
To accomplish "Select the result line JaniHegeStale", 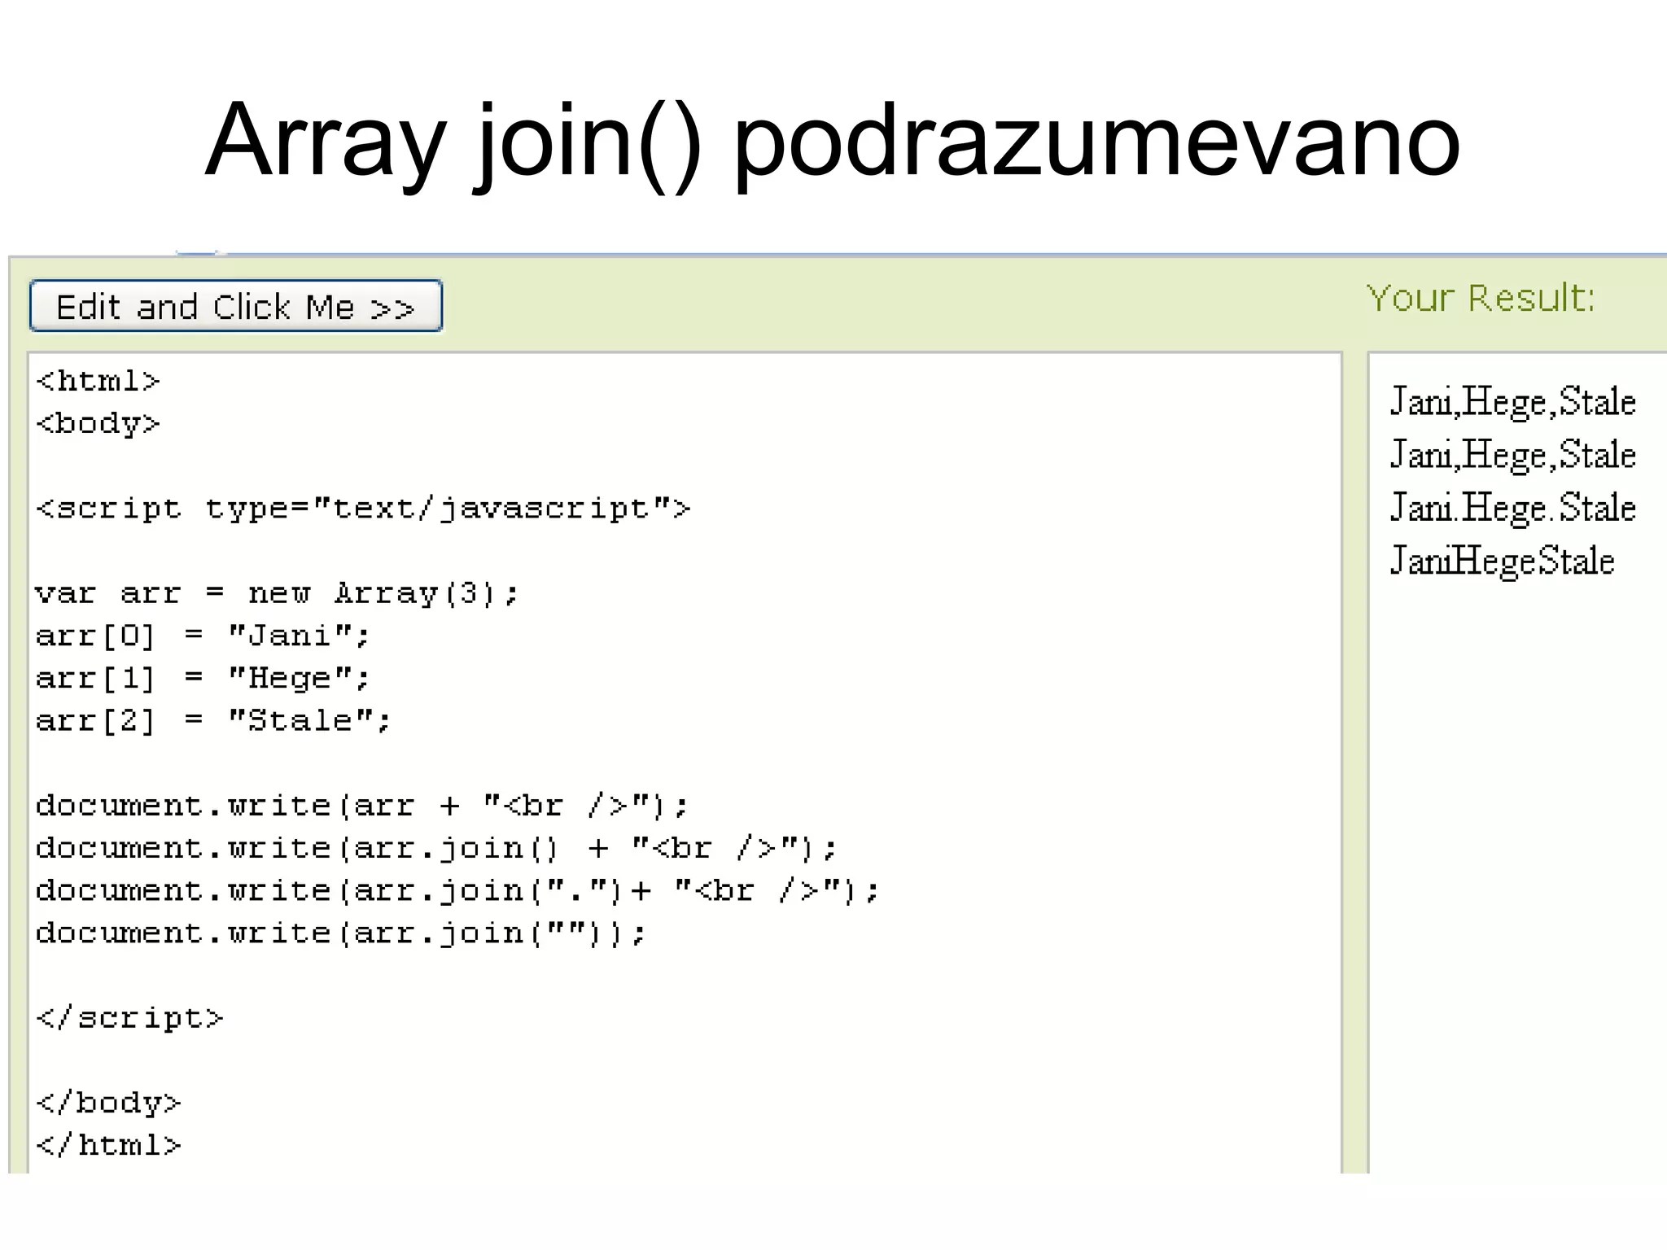I will [x=1502, y=561].
